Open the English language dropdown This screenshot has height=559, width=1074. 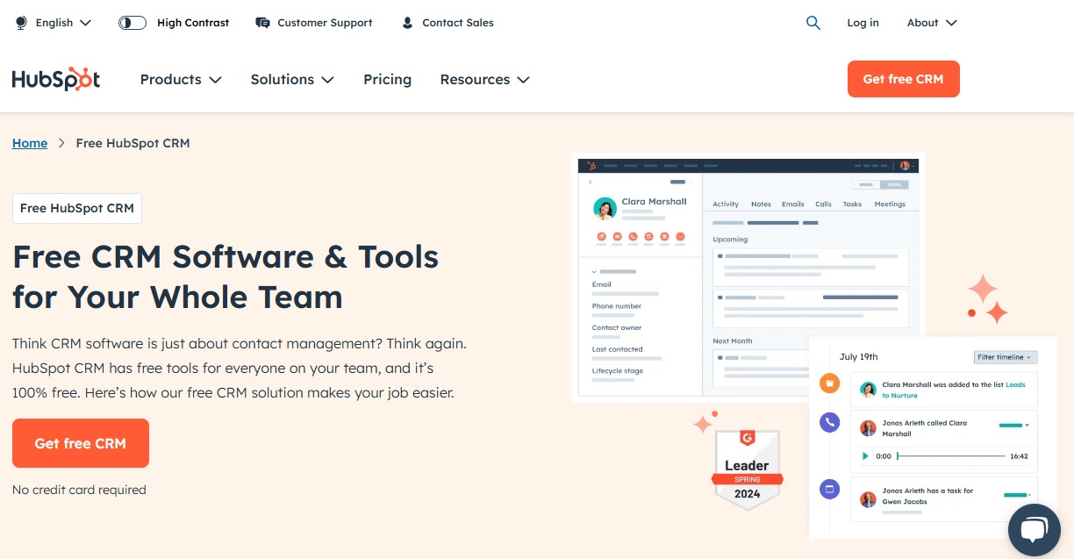pyautogui.click(x=63, y=23)
